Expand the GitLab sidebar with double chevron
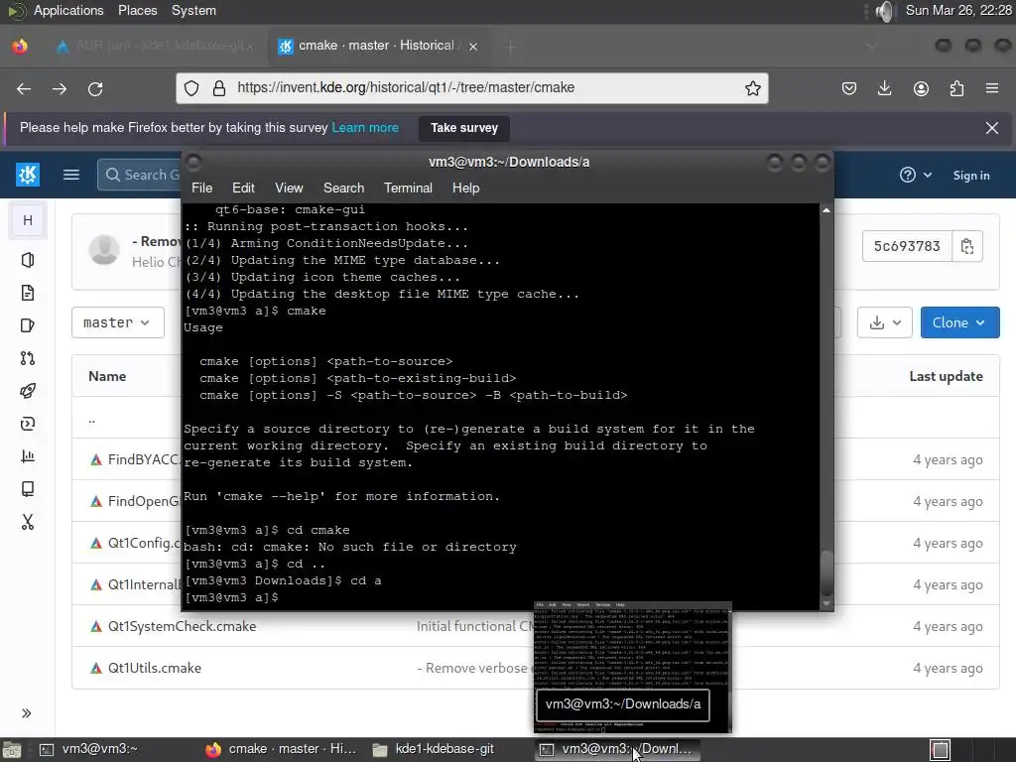The image size is (1016, 762). coord(27,713)
